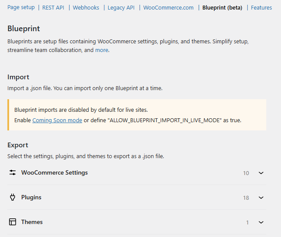Open the Page setup tab

(21, 7)
